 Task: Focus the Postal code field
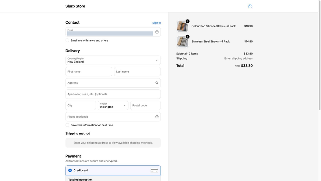[x=145, y=105]
